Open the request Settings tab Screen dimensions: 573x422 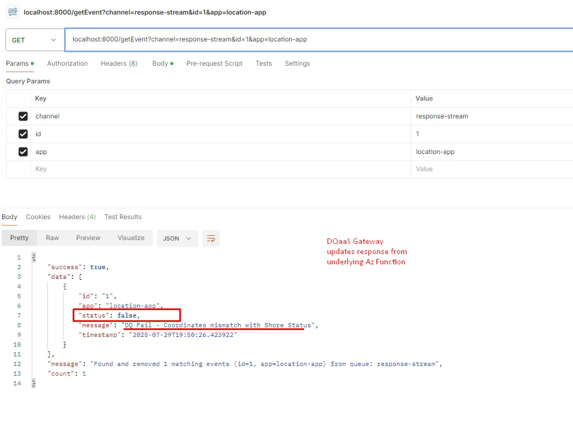point(297,64)
